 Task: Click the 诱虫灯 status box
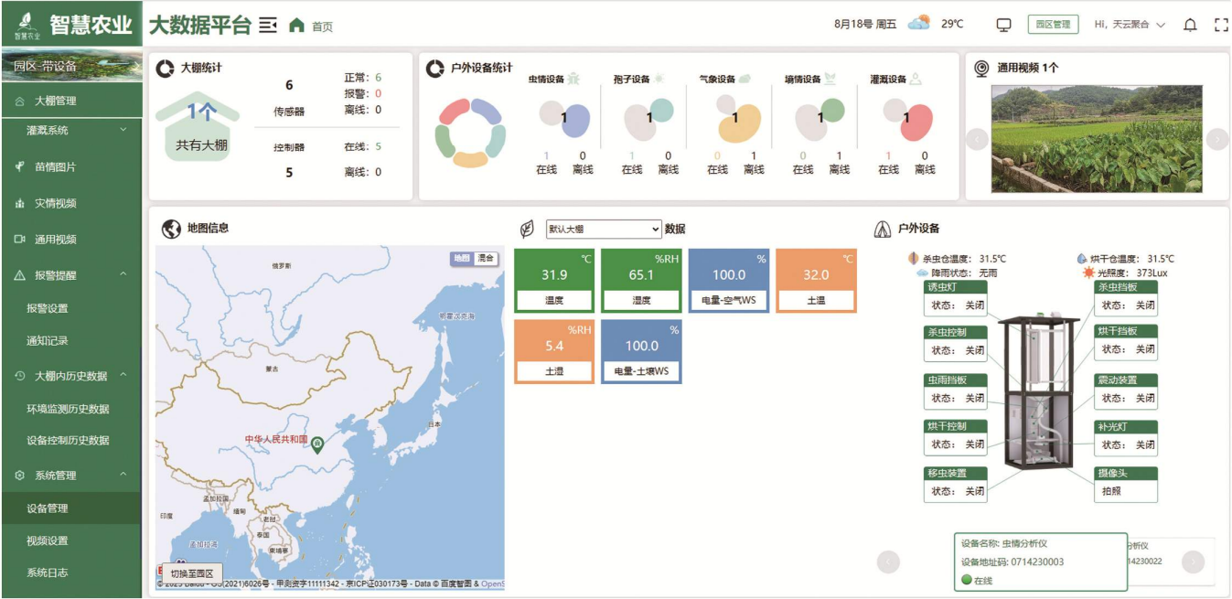(956, 297)
